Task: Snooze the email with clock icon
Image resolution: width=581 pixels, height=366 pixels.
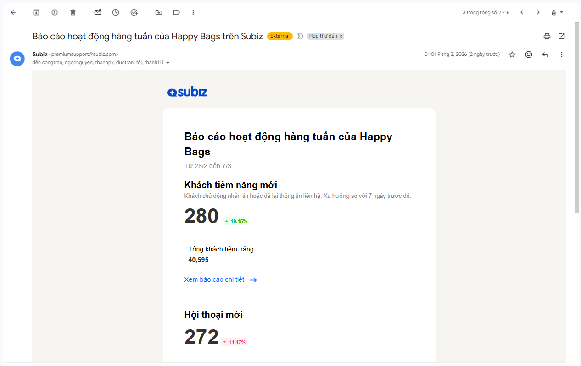Action: [x=116, y=12]
